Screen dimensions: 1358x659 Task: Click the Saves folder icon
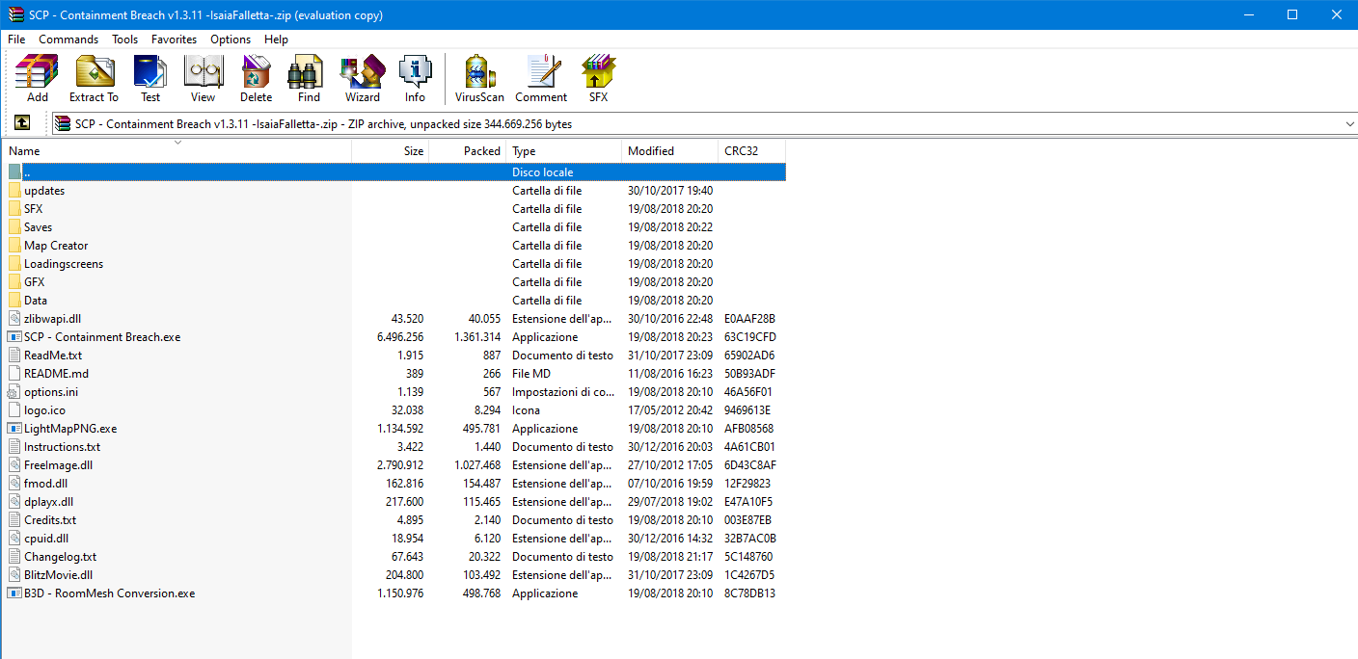point(14,227)
